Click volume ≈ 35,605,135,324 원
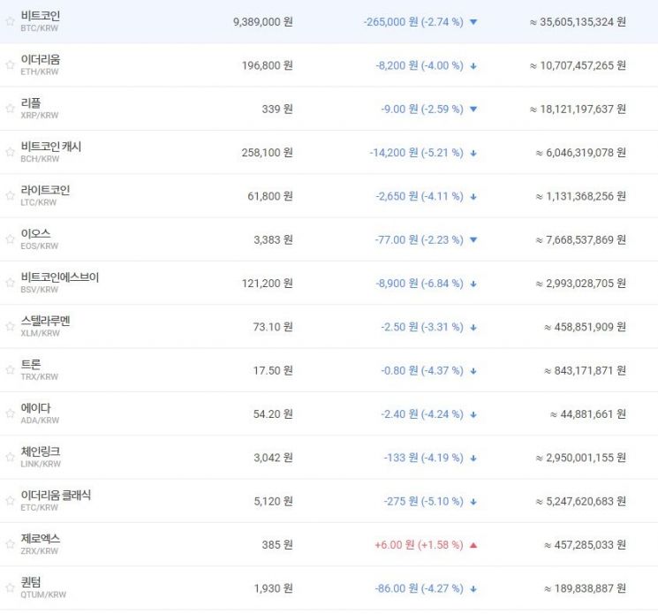 pos(578,22)
